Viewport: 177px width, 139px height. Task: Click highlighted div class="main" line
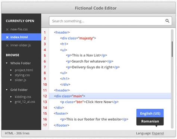110,96
